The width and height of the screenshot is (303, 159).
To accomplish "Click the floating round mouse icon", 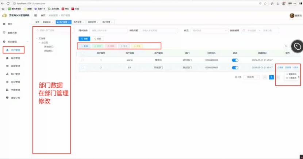I will 297,46.
